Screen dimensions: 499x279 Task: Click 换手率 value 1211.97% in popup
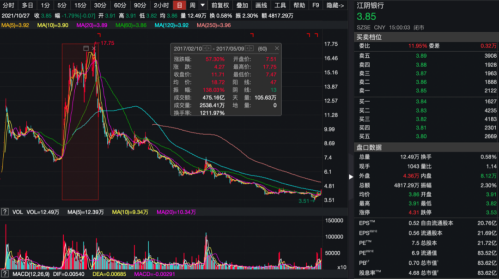coord(212,113)
